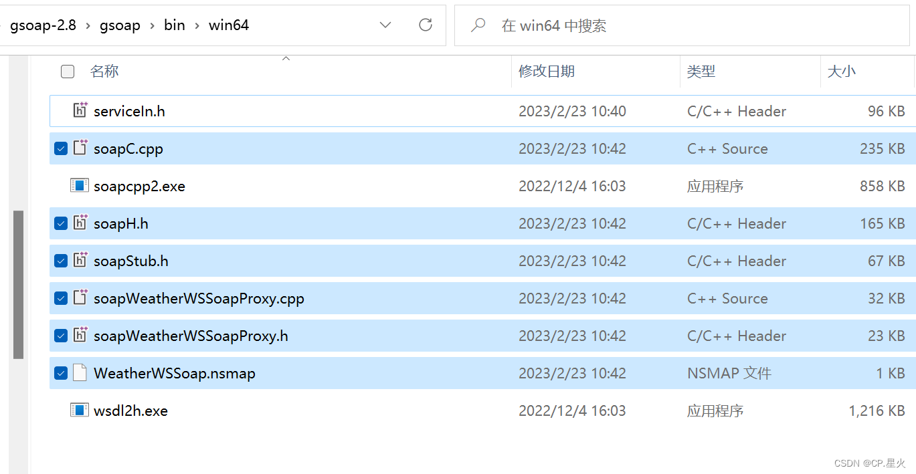Screen dimensions: 916x474
Task: Click the refresh icon in address bar
Action: pyautogui.click(x=426, y=25)
